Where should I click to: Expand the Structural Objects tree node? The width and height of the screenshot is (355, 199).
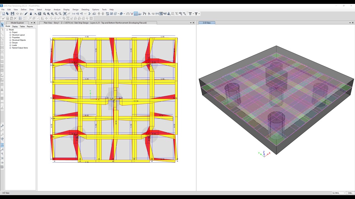tap(10, 40)
